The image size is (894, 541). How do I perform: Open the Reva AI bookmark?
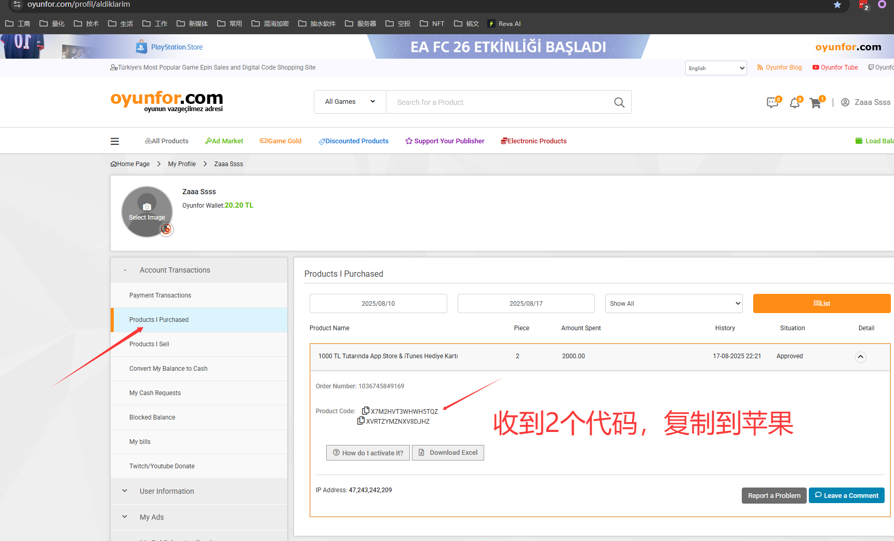(x=504, y=24)
